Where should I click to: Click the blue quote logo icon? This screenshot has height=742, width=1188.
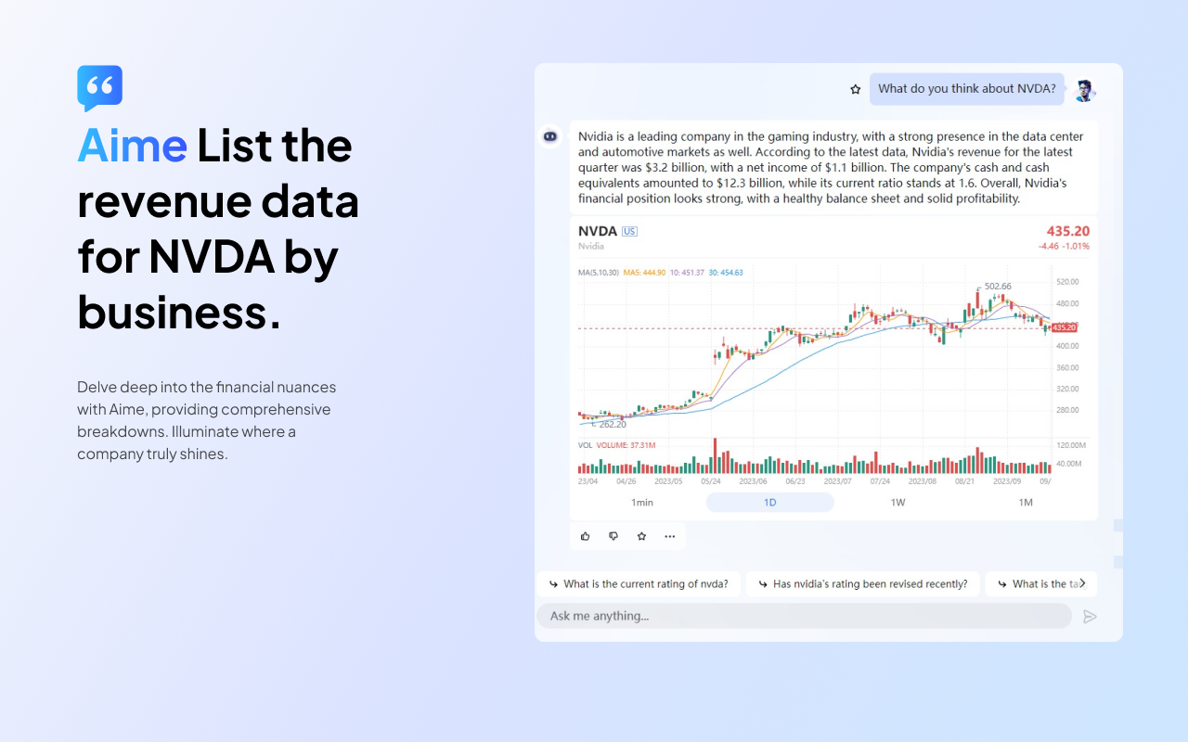pyautogui.click(x=99, y=88)
